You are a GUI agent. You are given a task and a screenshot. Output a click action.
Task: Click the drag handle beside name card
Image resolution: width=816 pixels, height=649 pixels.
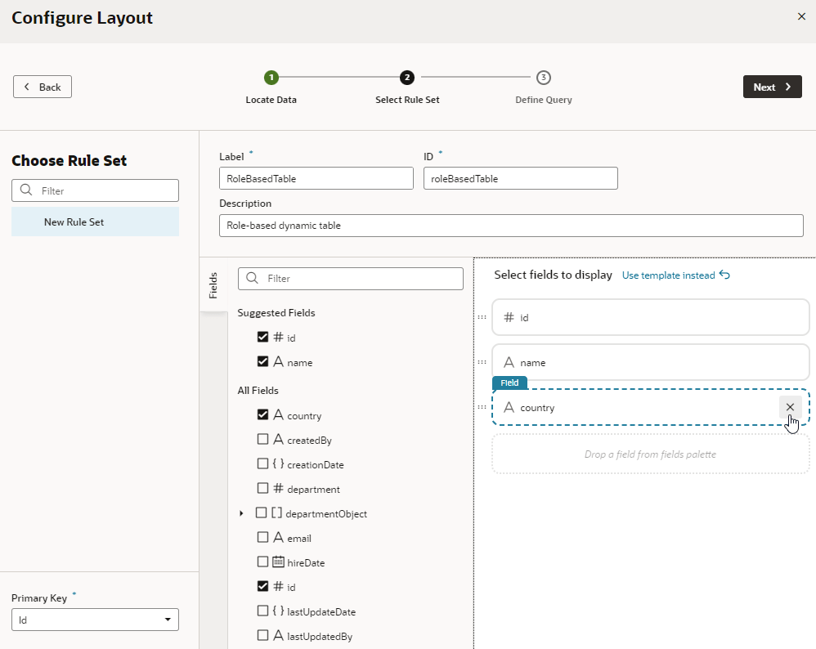[x=482, y=362]
